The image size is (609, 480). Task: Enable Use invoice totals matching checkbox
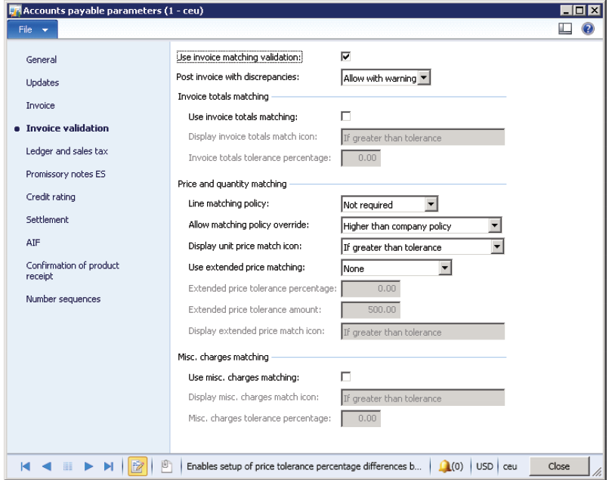(x=345, y=116)
